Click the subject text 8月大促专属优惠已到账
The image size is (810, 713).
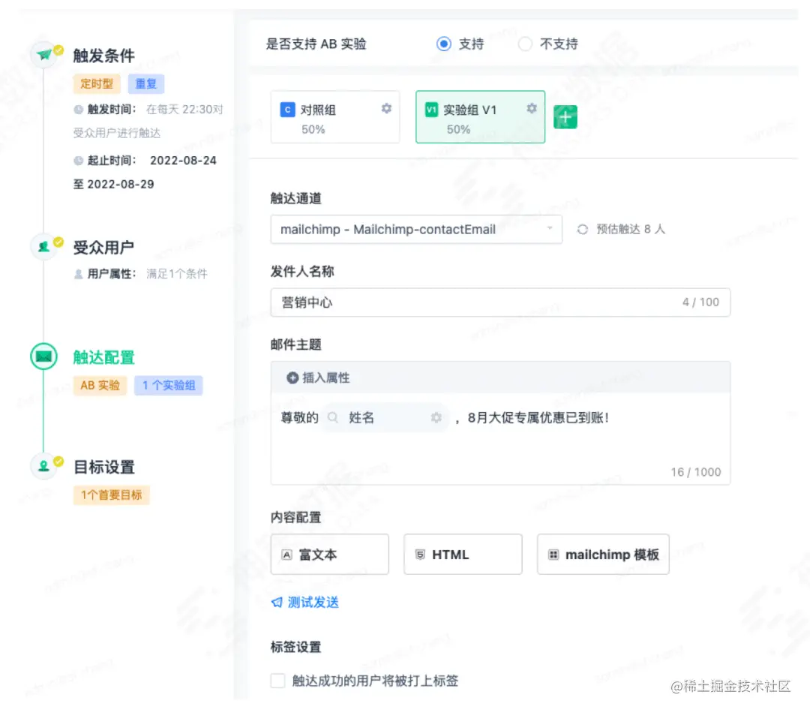(538, 417)
